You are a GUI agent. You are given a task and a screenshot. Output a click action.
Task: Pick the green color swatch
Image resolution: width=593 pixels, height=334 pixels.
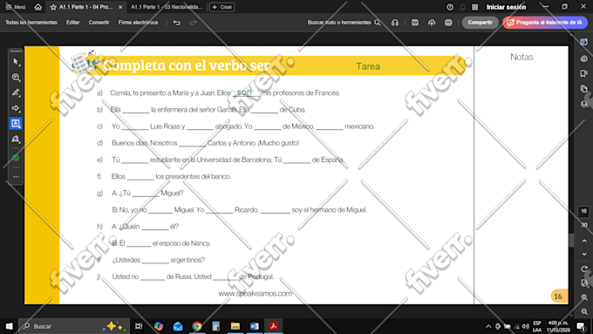coord(16,158)
